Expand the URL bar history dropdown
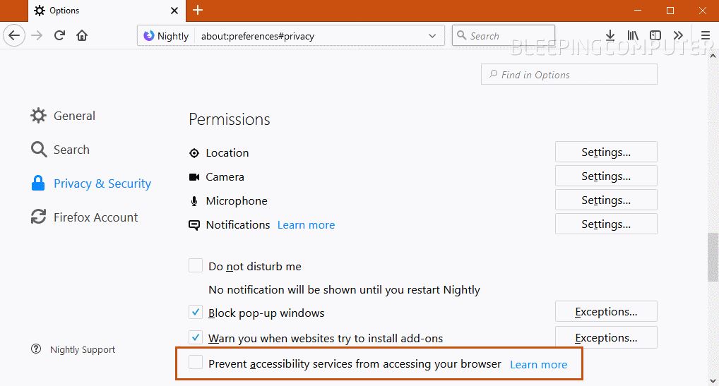The height and width of the screenshot is (386, 719). coord(432,36)
